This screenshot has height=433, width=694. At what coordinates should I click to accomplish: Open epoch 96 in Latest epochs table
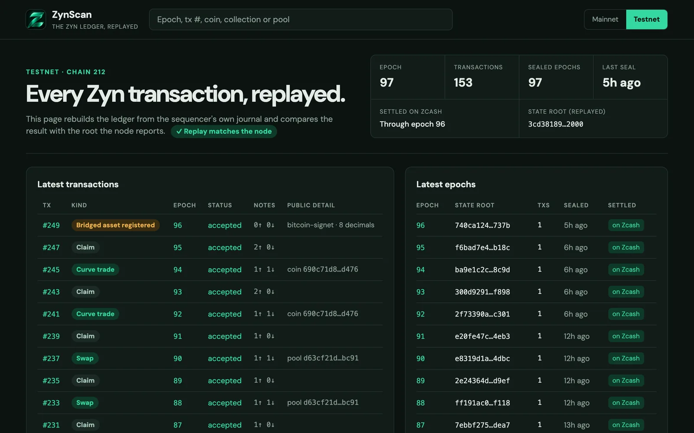pos(421,225)
